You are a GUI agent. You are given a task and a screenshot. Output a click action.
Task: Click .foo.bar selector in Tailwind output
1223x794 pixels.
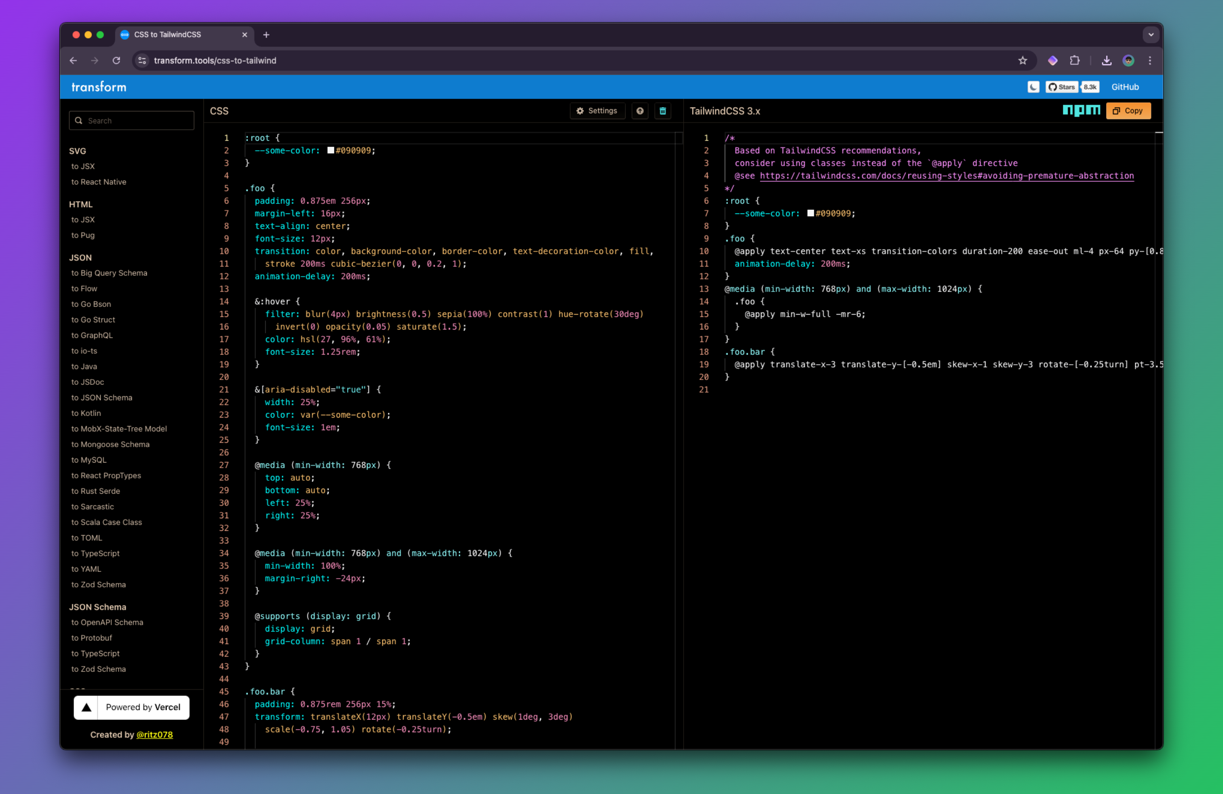coord(745,352)
